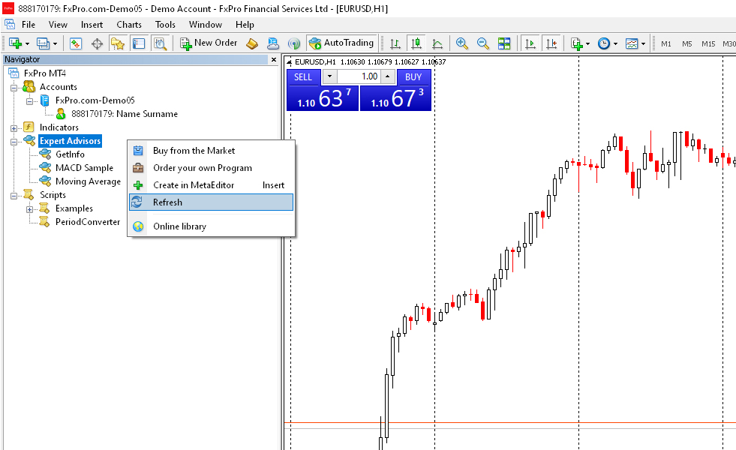Open the templates toolbar icon

coord(632,43)
